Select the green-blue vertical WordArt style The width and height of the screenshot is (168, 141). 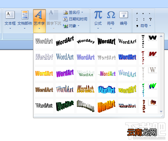click(x=148, y=90)
